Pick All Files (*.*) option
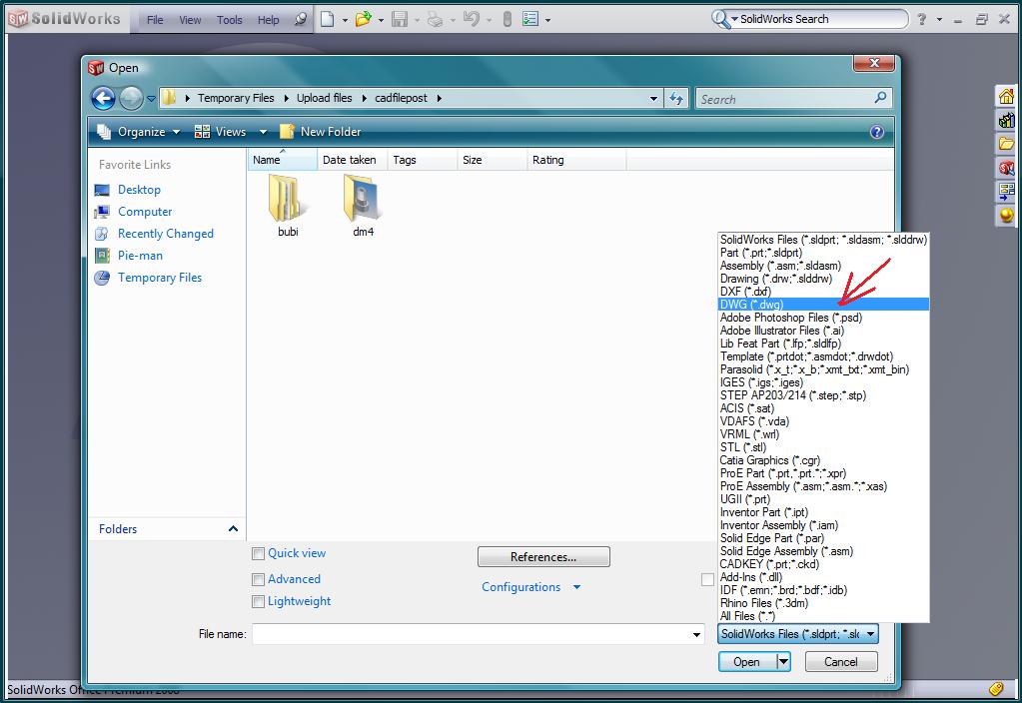Image resolution: width=1022 pixels, height=703 pixels. click(x=823, y=616)
